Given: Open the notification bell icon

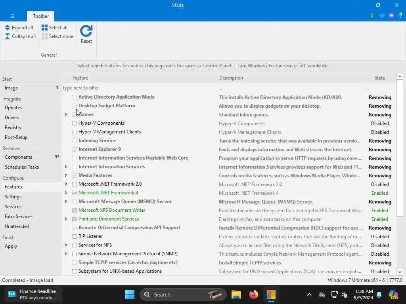Looking at the screenshot, I should [379, 294].
